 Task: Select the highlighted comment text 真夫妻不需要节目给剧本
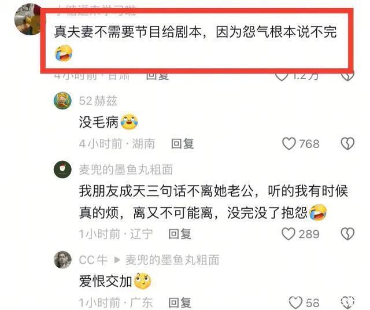tap(128, 32)
